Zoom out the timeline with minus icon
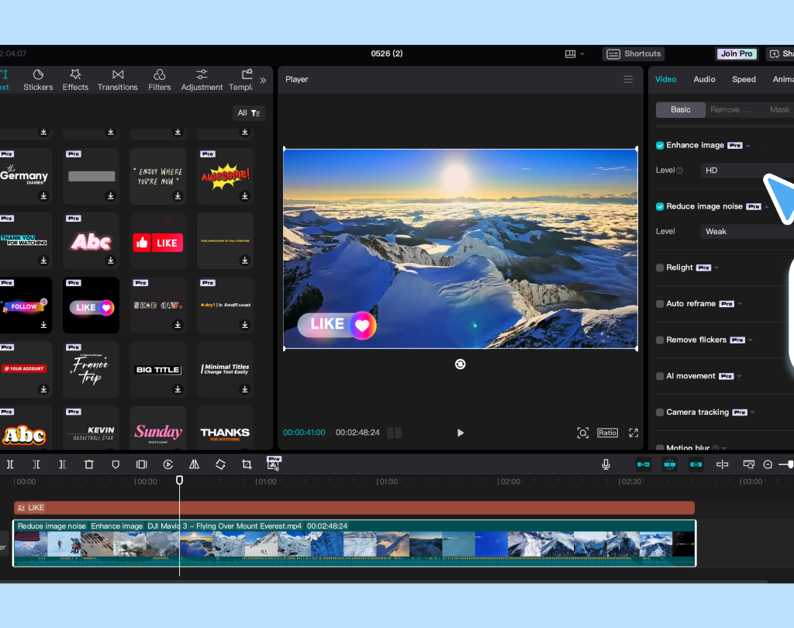Screen dimensions: 794x628 pyautogui.click(x=768, y=464)
